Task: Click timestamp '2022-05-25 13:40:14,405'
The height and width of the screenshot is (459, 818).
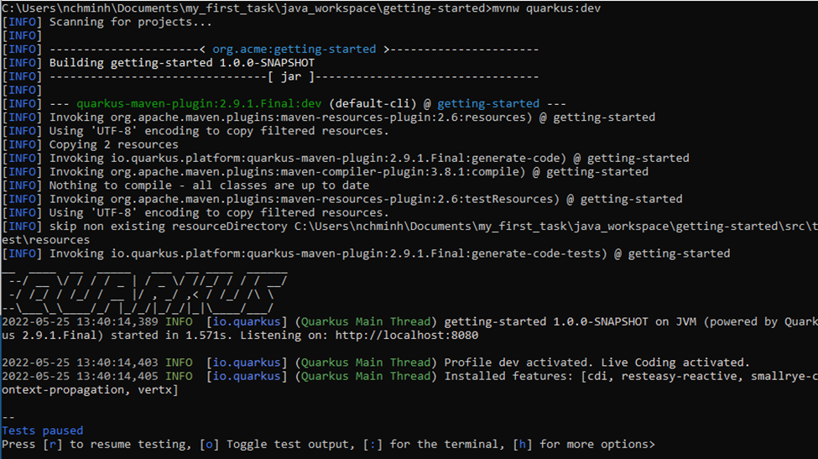Action: pyautogui.click(x=80, y=376)
